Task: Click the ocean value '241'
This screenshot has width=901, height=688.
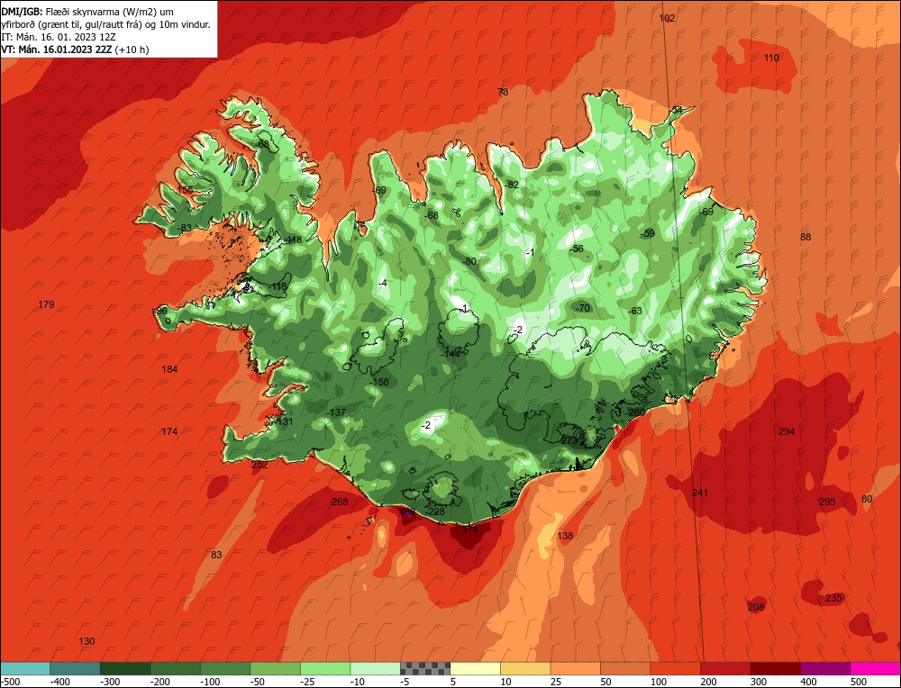Action: click(700, 493)
